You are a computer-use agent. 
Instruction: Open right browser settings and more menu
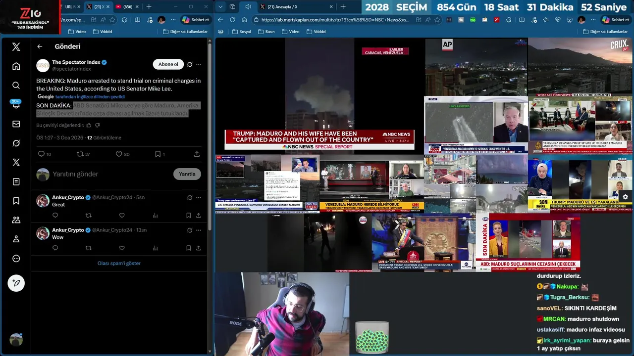[593, 20]
